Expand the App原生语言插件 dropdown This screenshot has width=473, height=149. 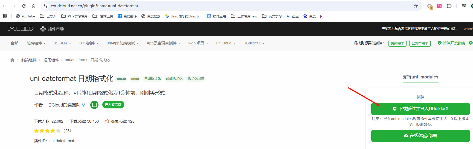coord(163,43)
